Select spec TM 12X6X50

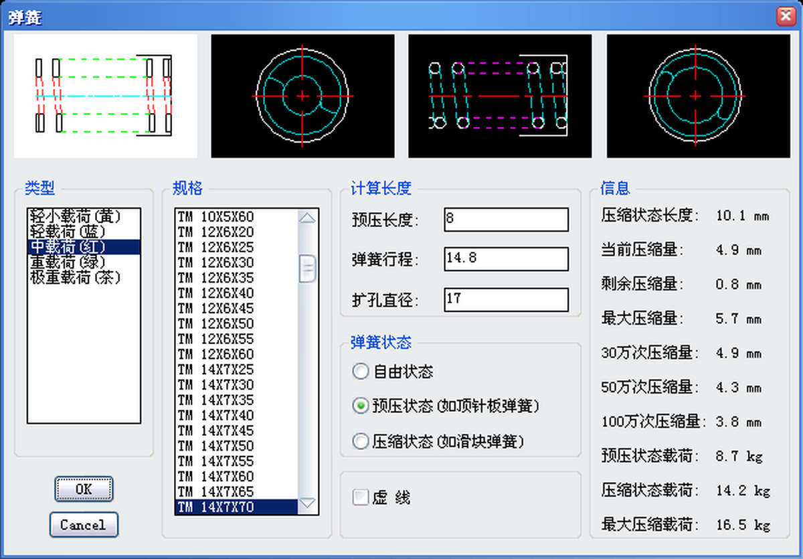(237, 324)
